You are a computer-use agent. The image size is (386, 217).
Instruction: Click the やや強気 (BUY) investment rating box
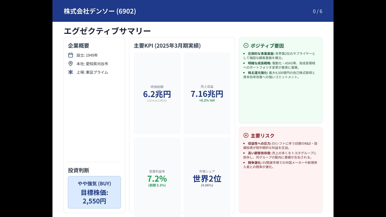coord(94,184)
